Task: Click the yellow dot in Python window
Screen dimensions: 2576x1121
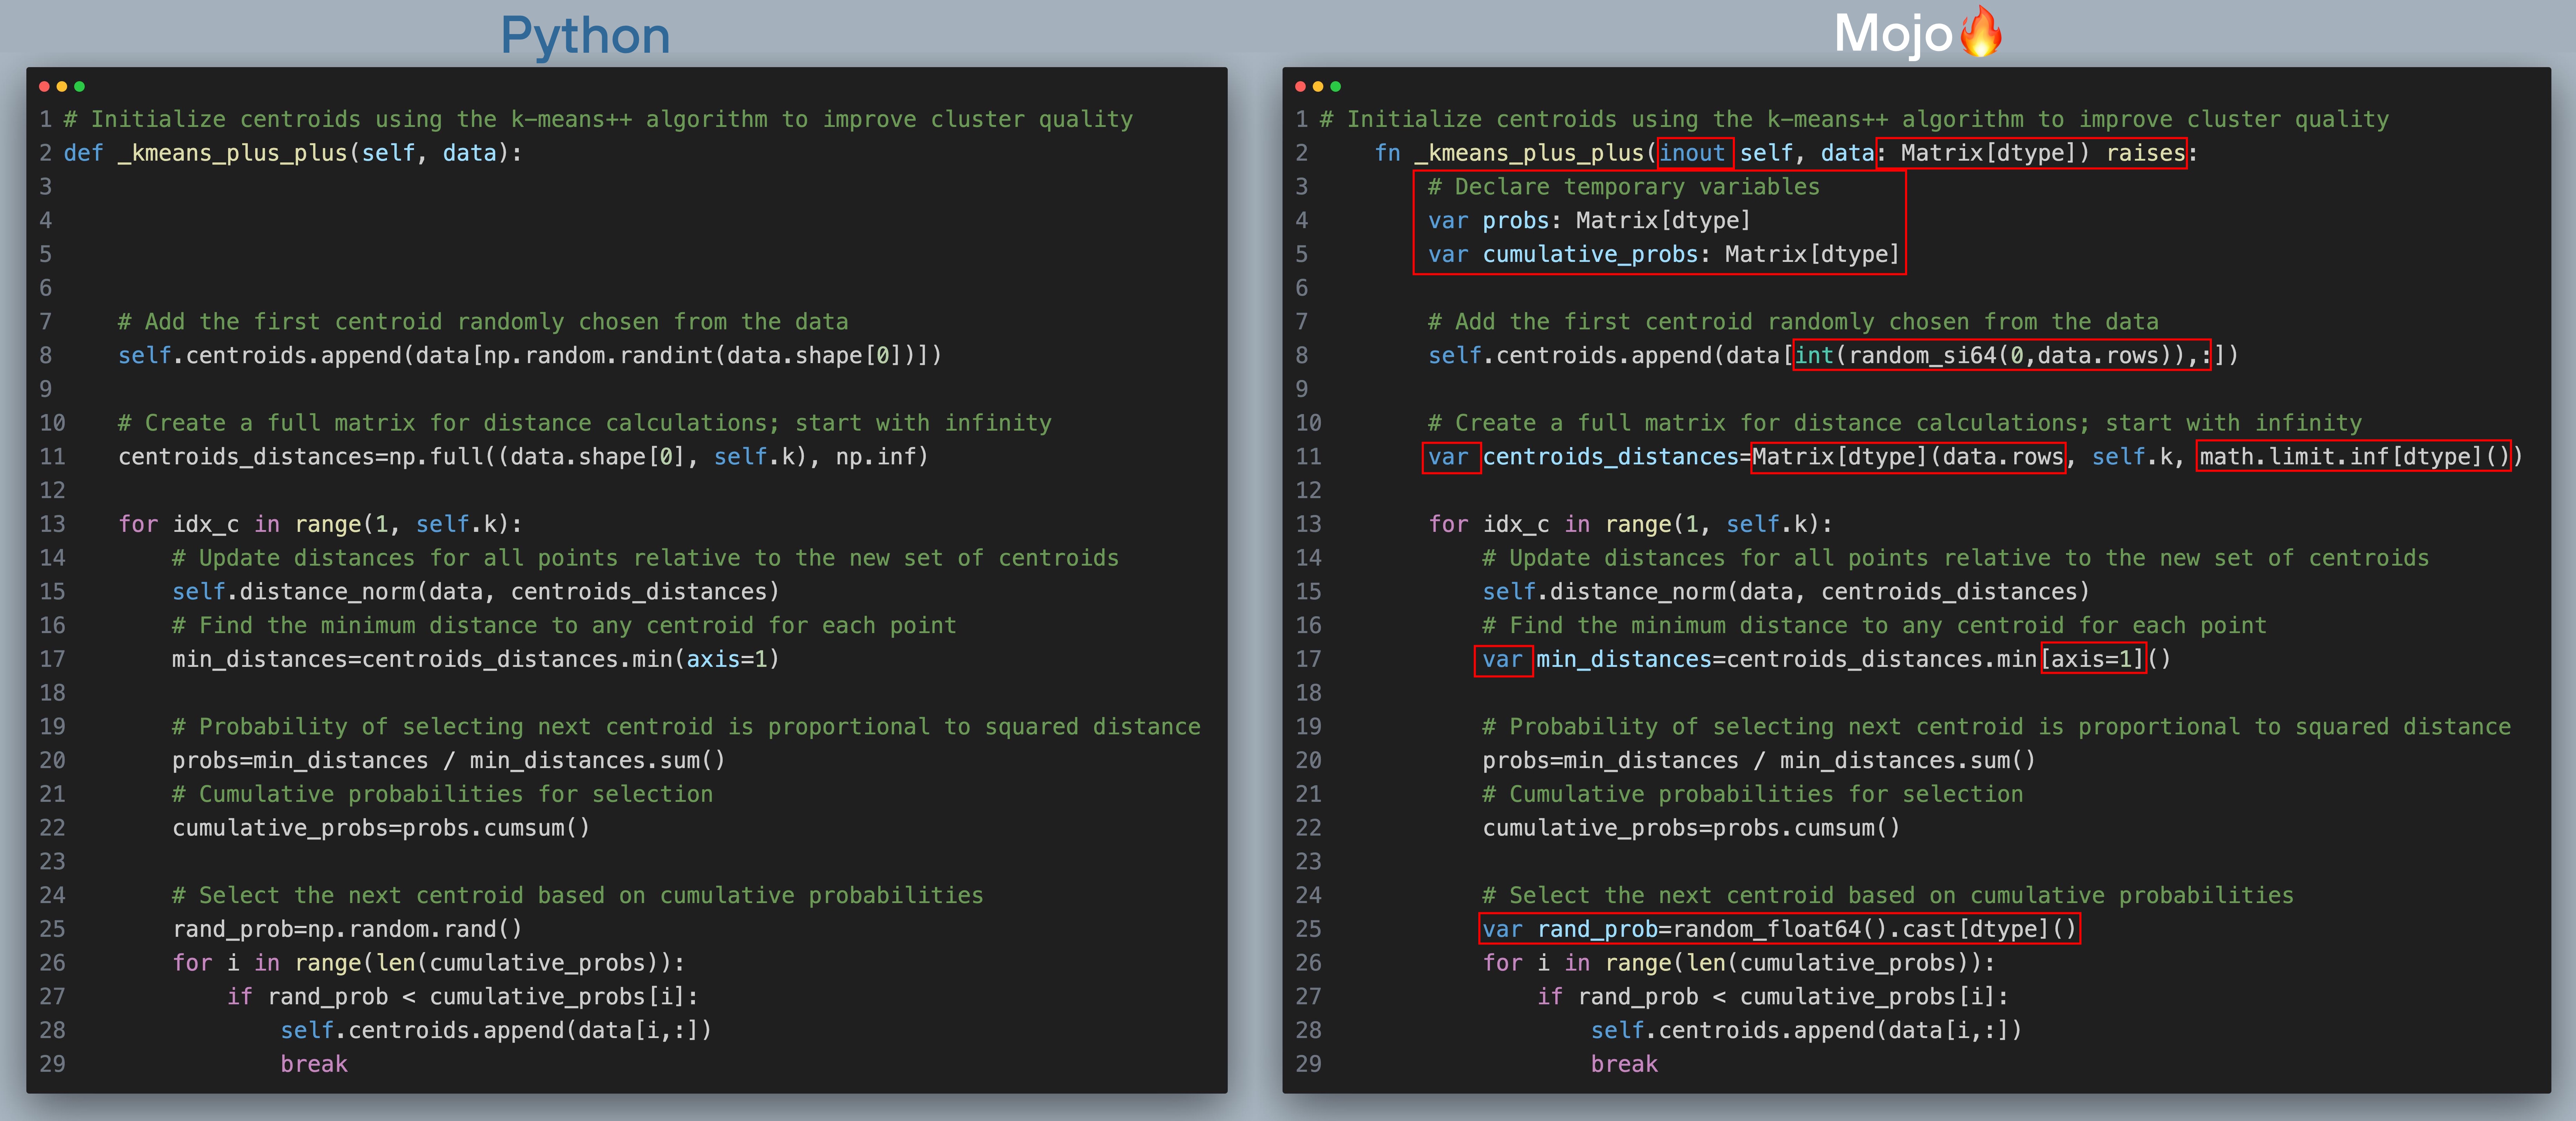Action: 62,87
